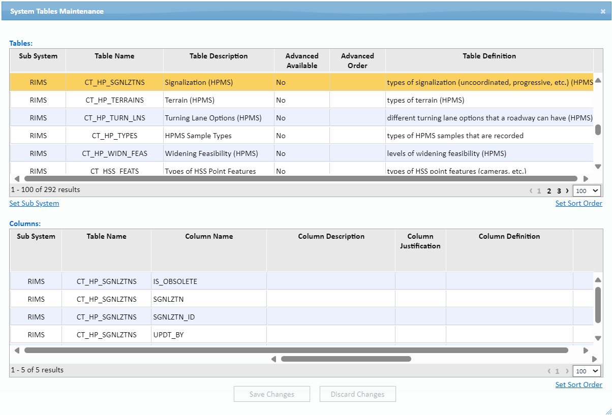Viewport: 612px width, 415px height.
Task: Click previous page arrow in Columns pager
Action: tap(549, 371)
